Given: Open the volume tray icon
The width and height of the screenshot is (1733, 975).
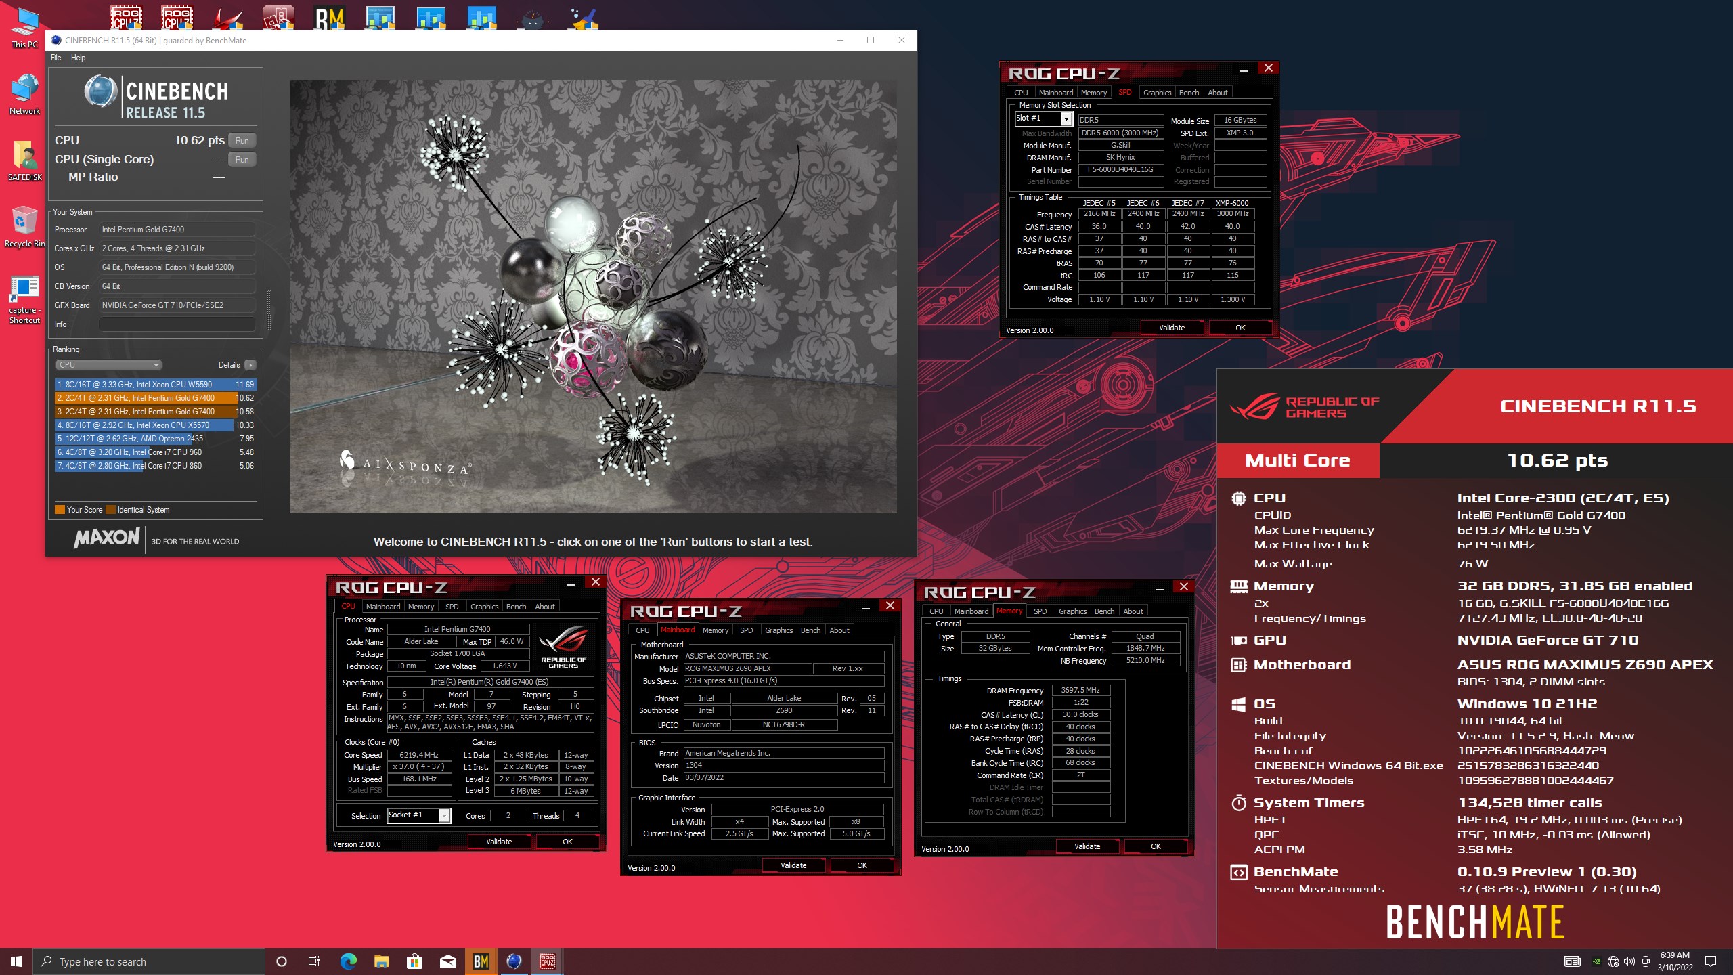Looking at the screenshot, I should point(1629,961).
